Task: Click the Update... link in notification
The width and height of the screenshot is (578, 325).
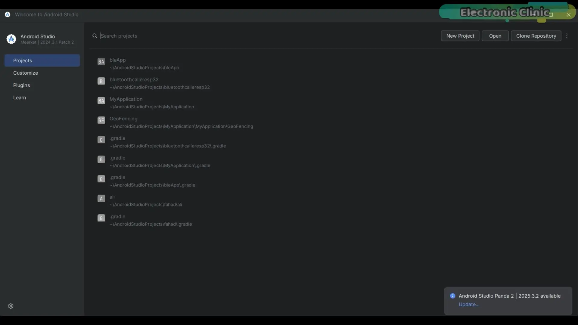Action: pos(469,305)
